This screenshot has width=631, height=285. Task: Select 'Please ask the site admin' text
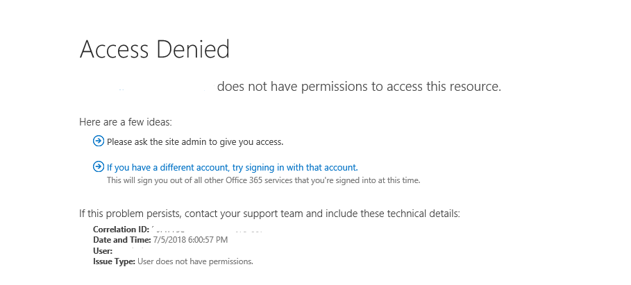coord(195,142)
